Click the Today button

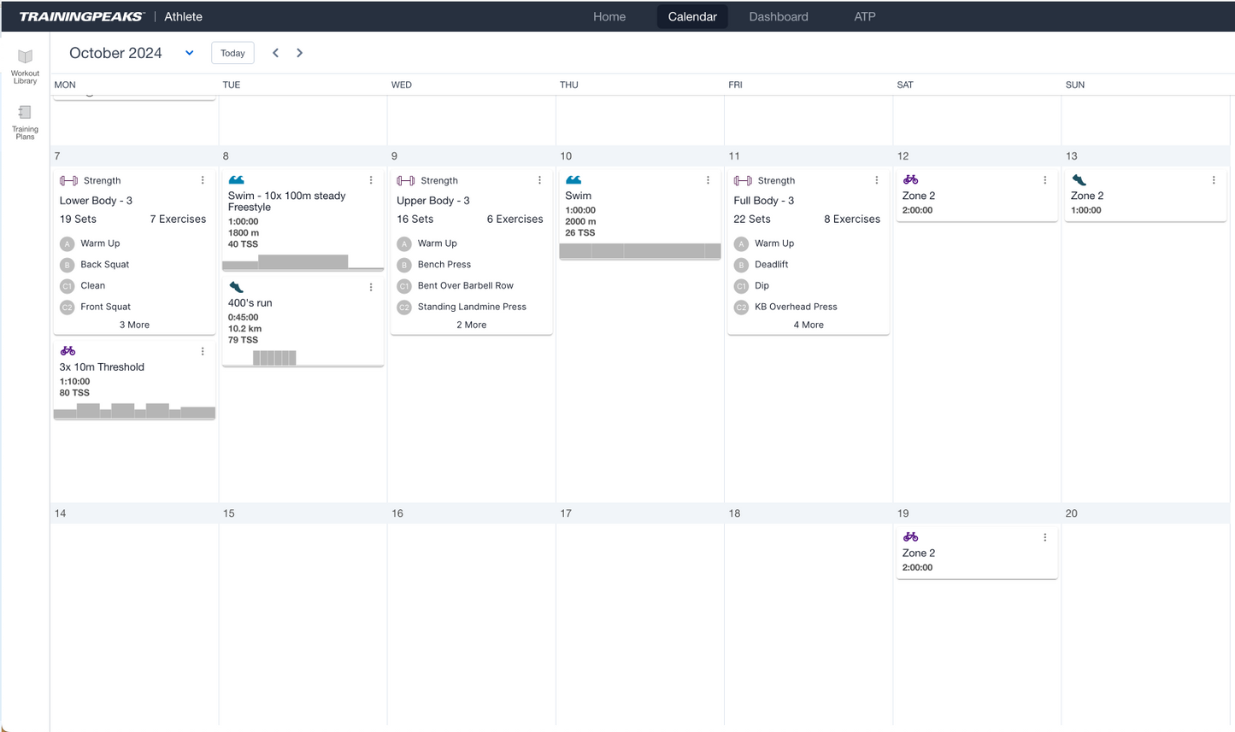[x=232, y=53]
